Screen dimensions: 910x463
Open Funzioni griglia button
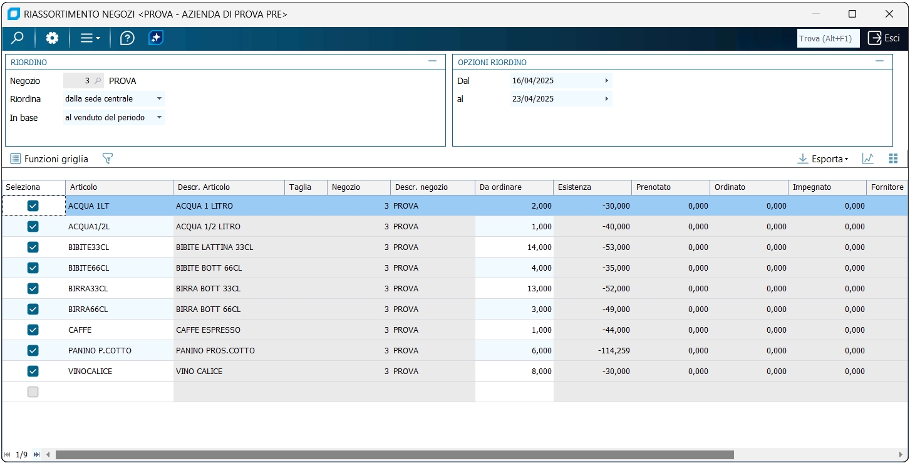tap(49, 159)
